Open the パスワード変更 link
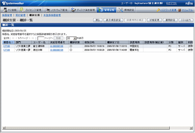195x133 pixels. coord(168,10)
